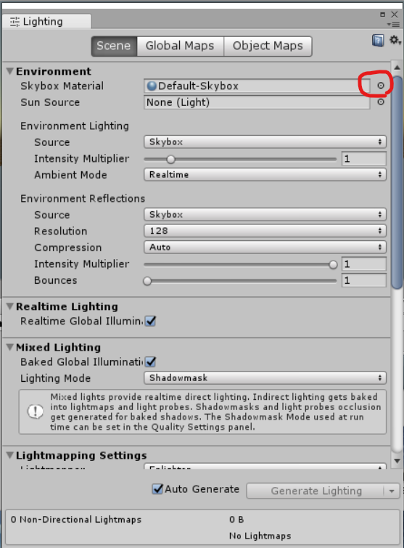The height and width of the screenshot is (548, 404).
Task: Open the Resolution dropdown showing 128
Action: [x=265, y=231]
